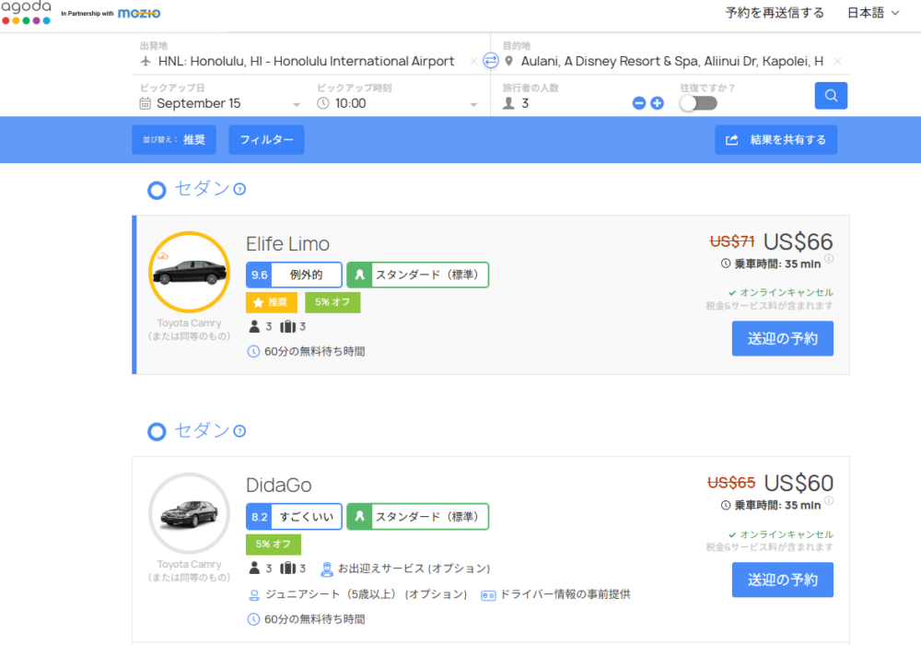Click info icon next to Elife Limo ride time
Viewport: 921px width, 645px height.
click(x=829, y=260)
